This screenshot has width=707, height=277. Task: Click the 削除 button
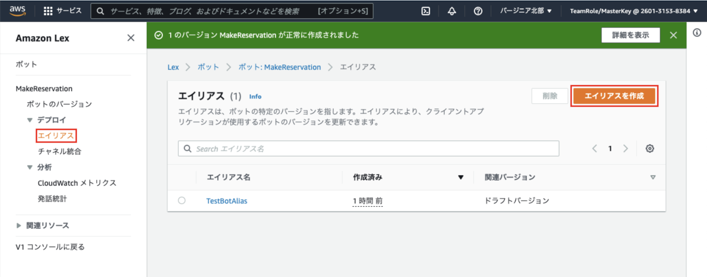coord(550,96)
